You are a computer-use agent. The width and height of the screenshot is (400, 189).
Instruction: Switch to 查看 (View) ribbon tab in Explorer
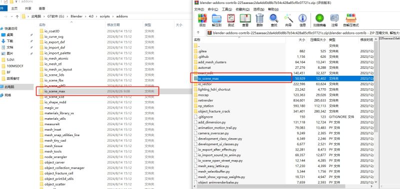(42, 8)
